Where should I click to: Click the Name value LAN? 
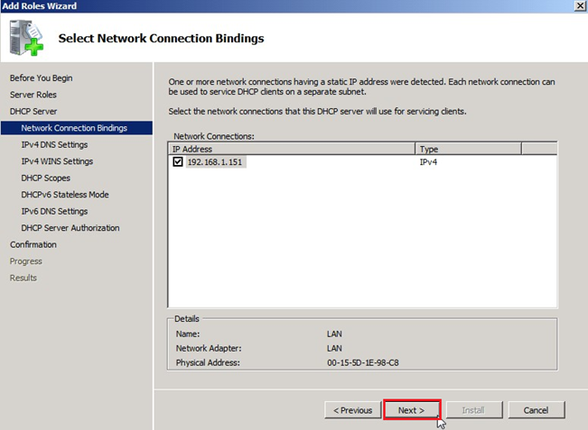coord(334,334)
